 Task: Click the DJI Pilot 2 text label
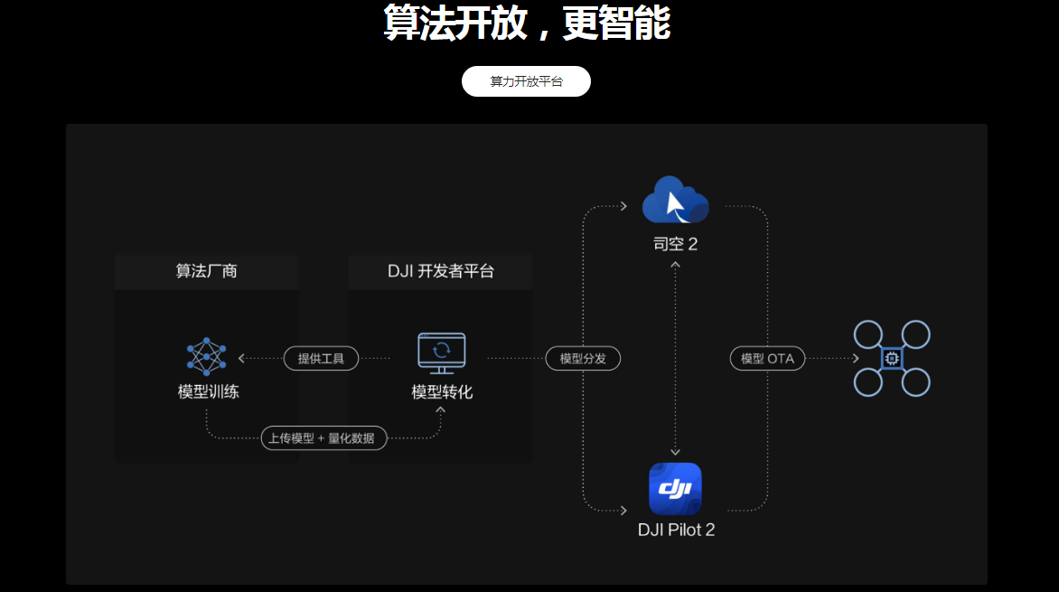tap(676, 531)
